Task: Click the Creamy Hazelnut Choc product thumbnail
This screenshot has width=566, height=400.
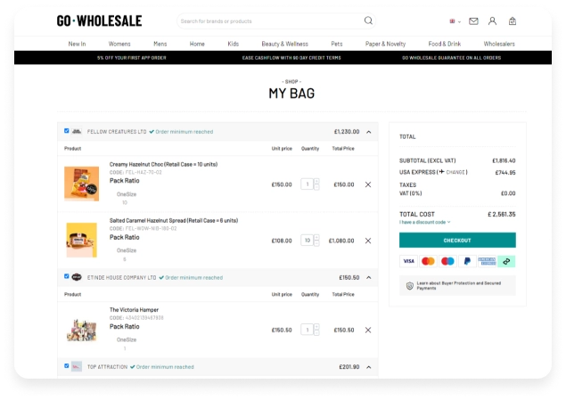Action: pyautogui.click(x=82, y=184)
